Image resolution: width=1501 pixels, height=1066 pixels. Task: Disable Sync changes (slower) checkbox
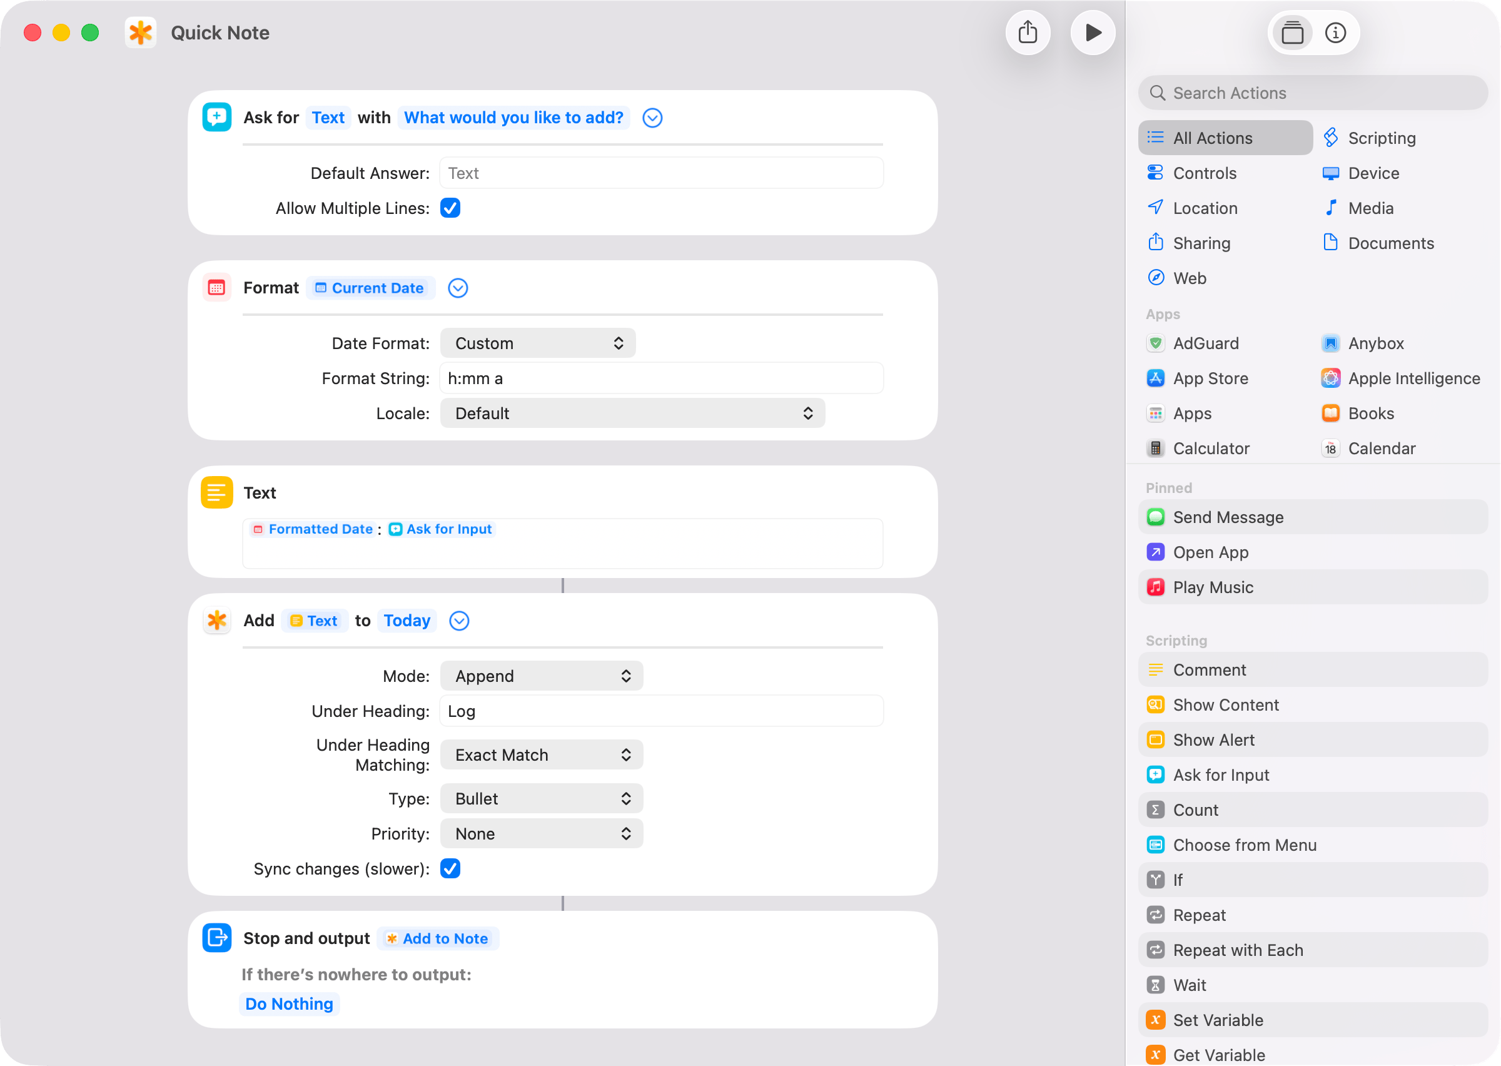[450, 868]
